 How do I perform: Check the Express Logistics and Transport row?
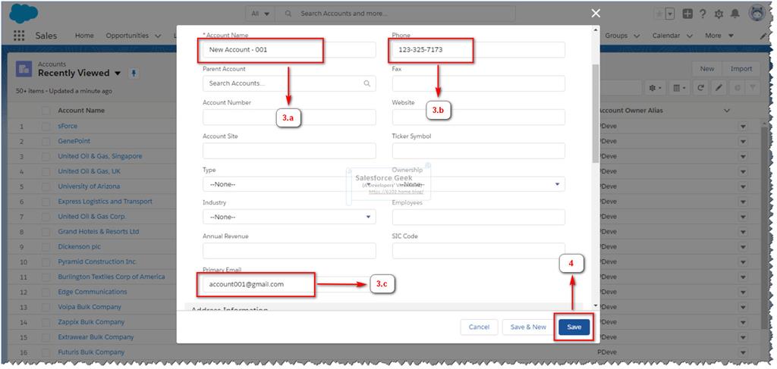tap(46, 202)
